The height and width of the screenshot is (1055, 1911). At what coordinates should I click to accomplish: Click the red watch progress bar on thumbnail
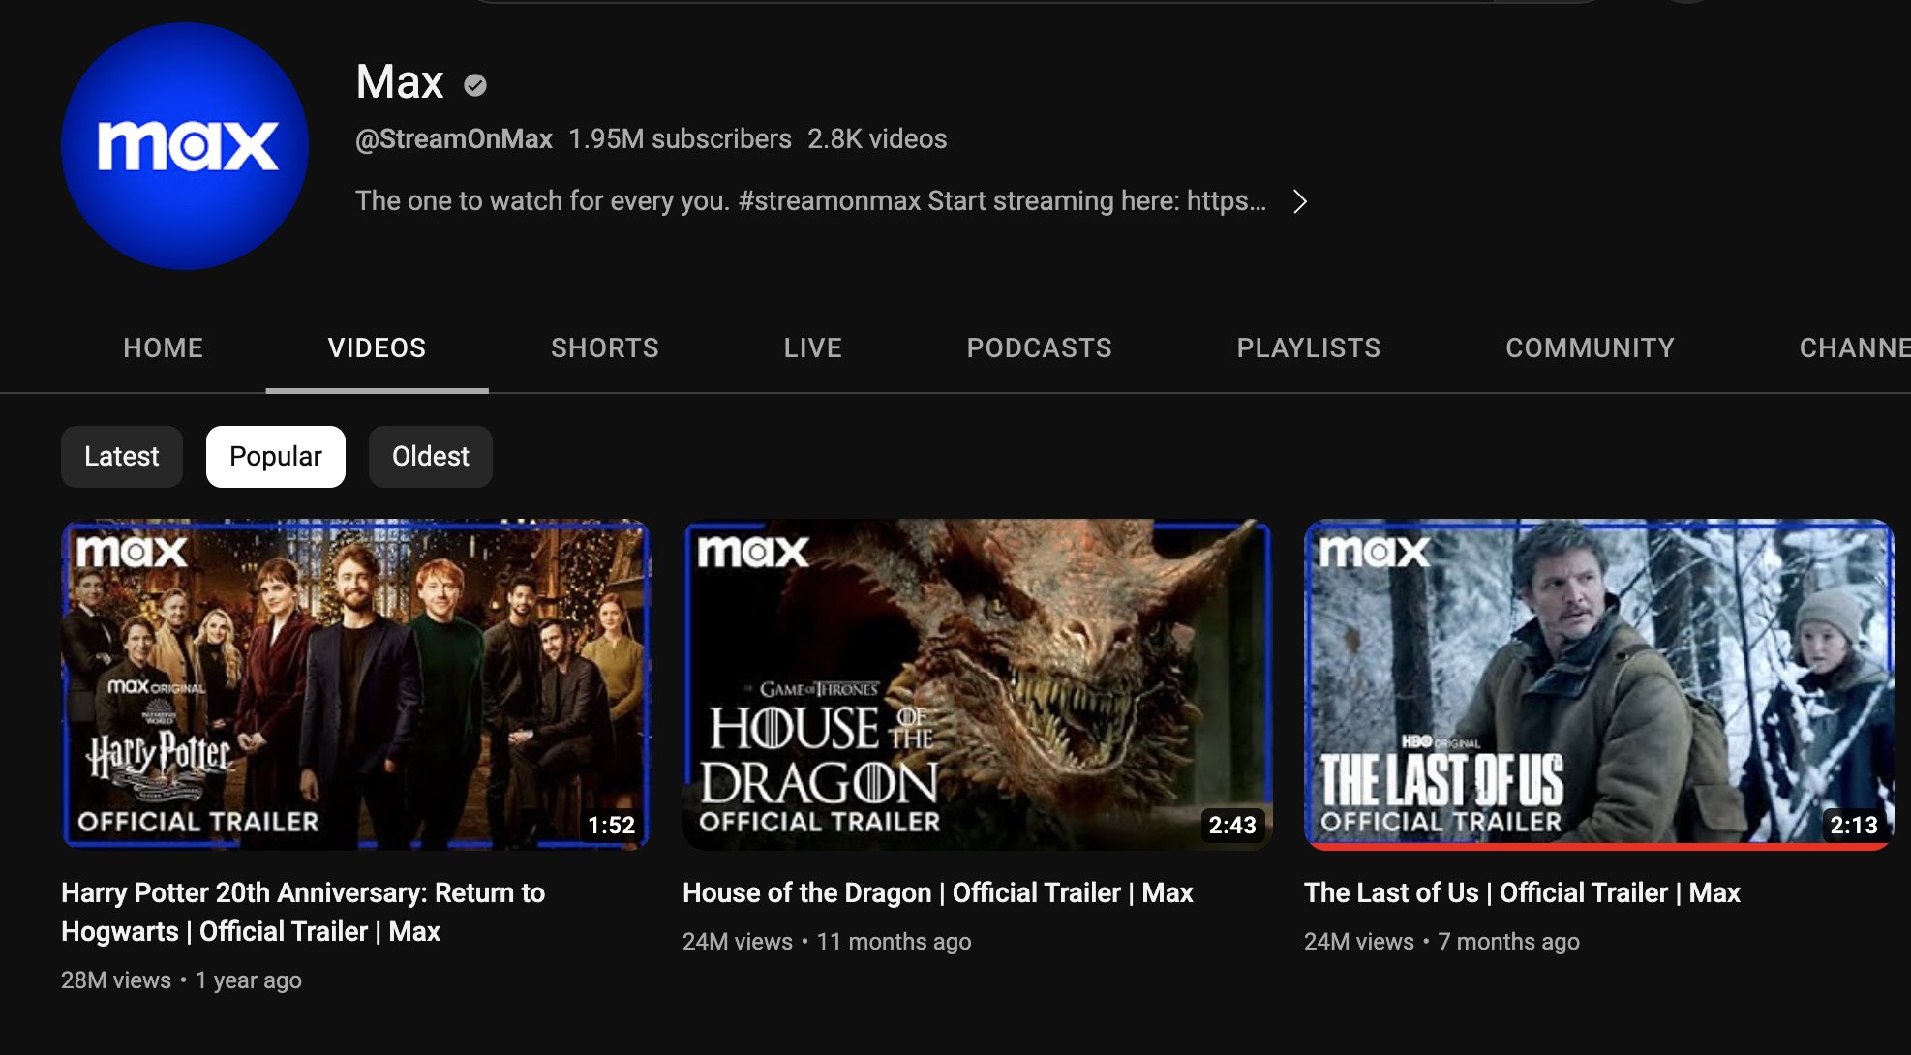coord(1598,847)
